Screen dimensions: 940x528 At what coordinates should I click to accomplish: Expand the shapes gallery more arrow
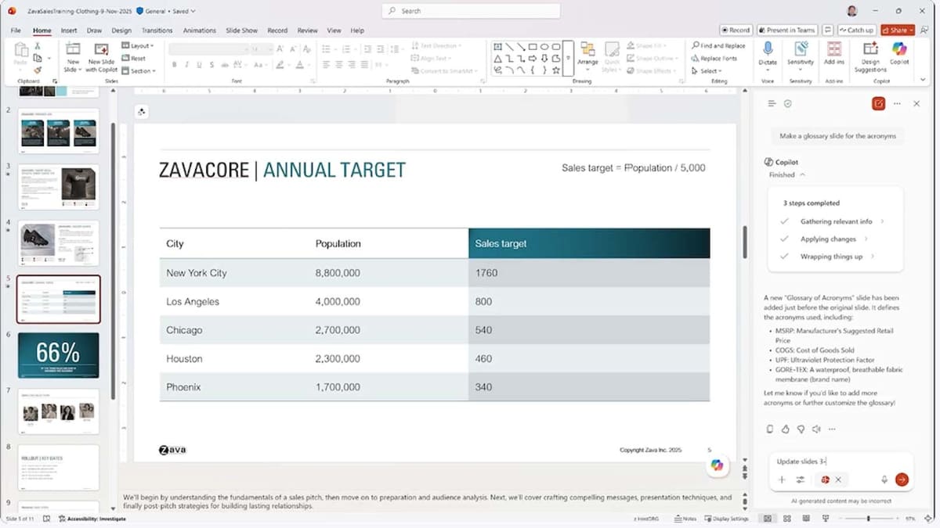click(568, 59)
